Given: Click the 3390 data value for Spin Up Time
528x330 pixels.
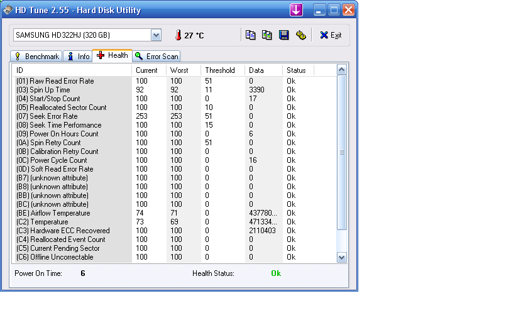Looking at the screenshot, I should pos(256,89).
